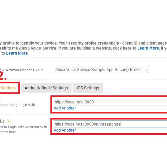
Task: Focus the https://localhost:3000 origin input field
Action: 110,102
